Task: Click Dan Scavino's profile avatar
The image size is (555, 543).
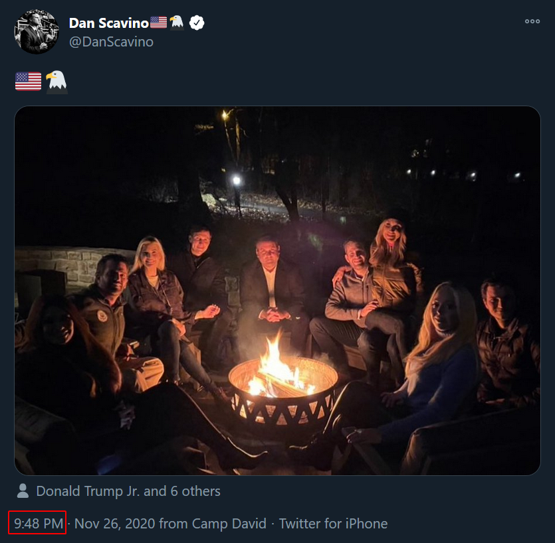Action: pyautogui.click(x=37, y=32)
